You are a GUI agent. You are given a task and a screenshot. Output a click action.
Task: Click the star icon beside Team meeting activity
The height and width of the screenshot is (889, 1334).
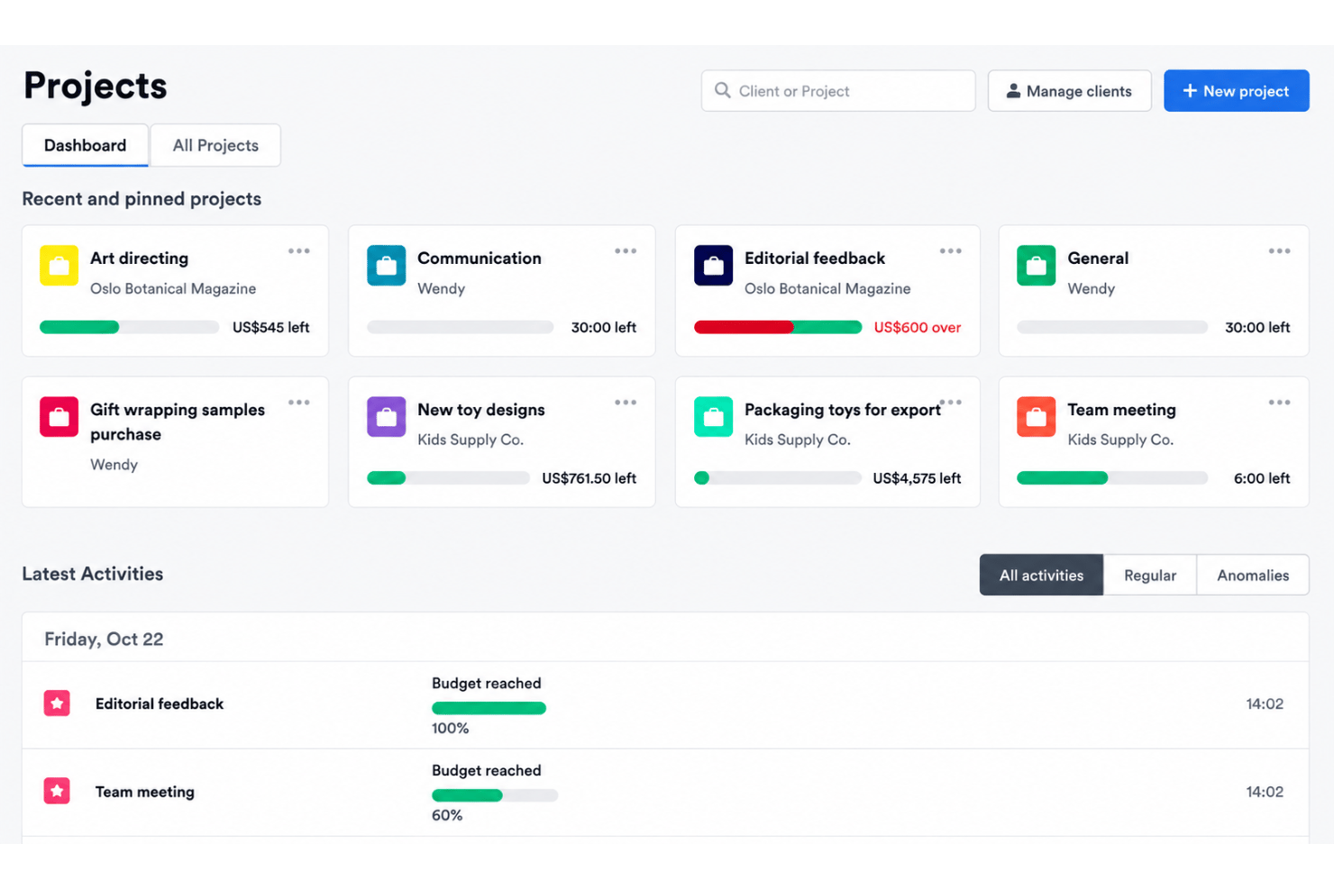pos(57,791)
